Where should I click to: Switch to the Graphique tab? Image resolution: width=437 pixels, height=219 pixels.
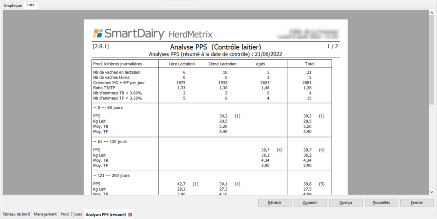13,5
